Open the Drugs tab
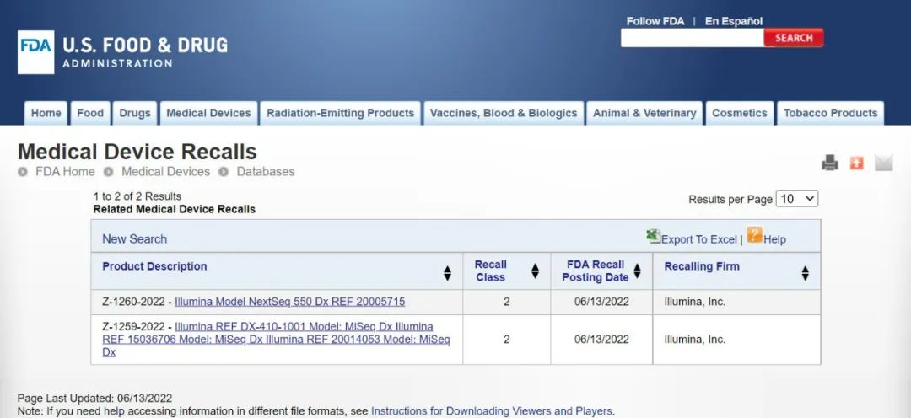911x418 pixels. tap(135, 113)
